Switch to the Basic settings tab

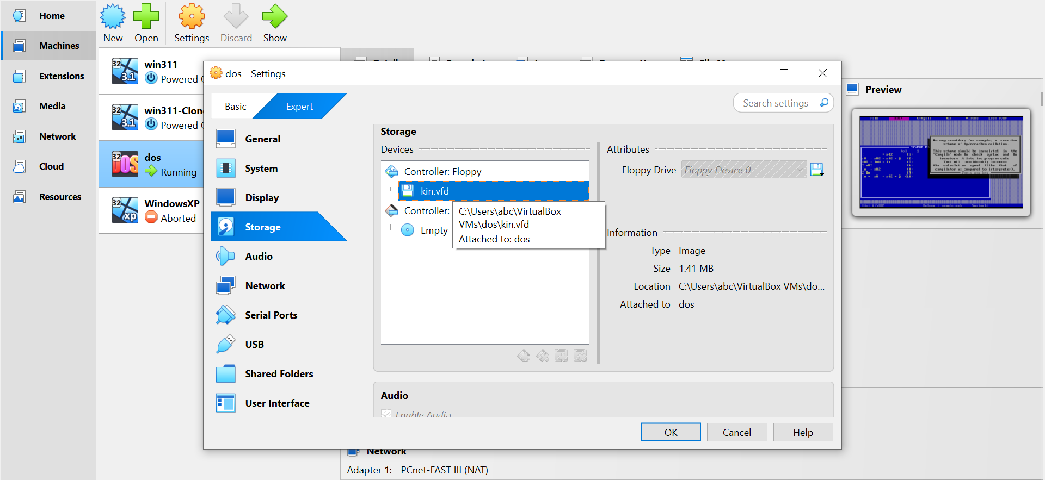coord(235,107)
